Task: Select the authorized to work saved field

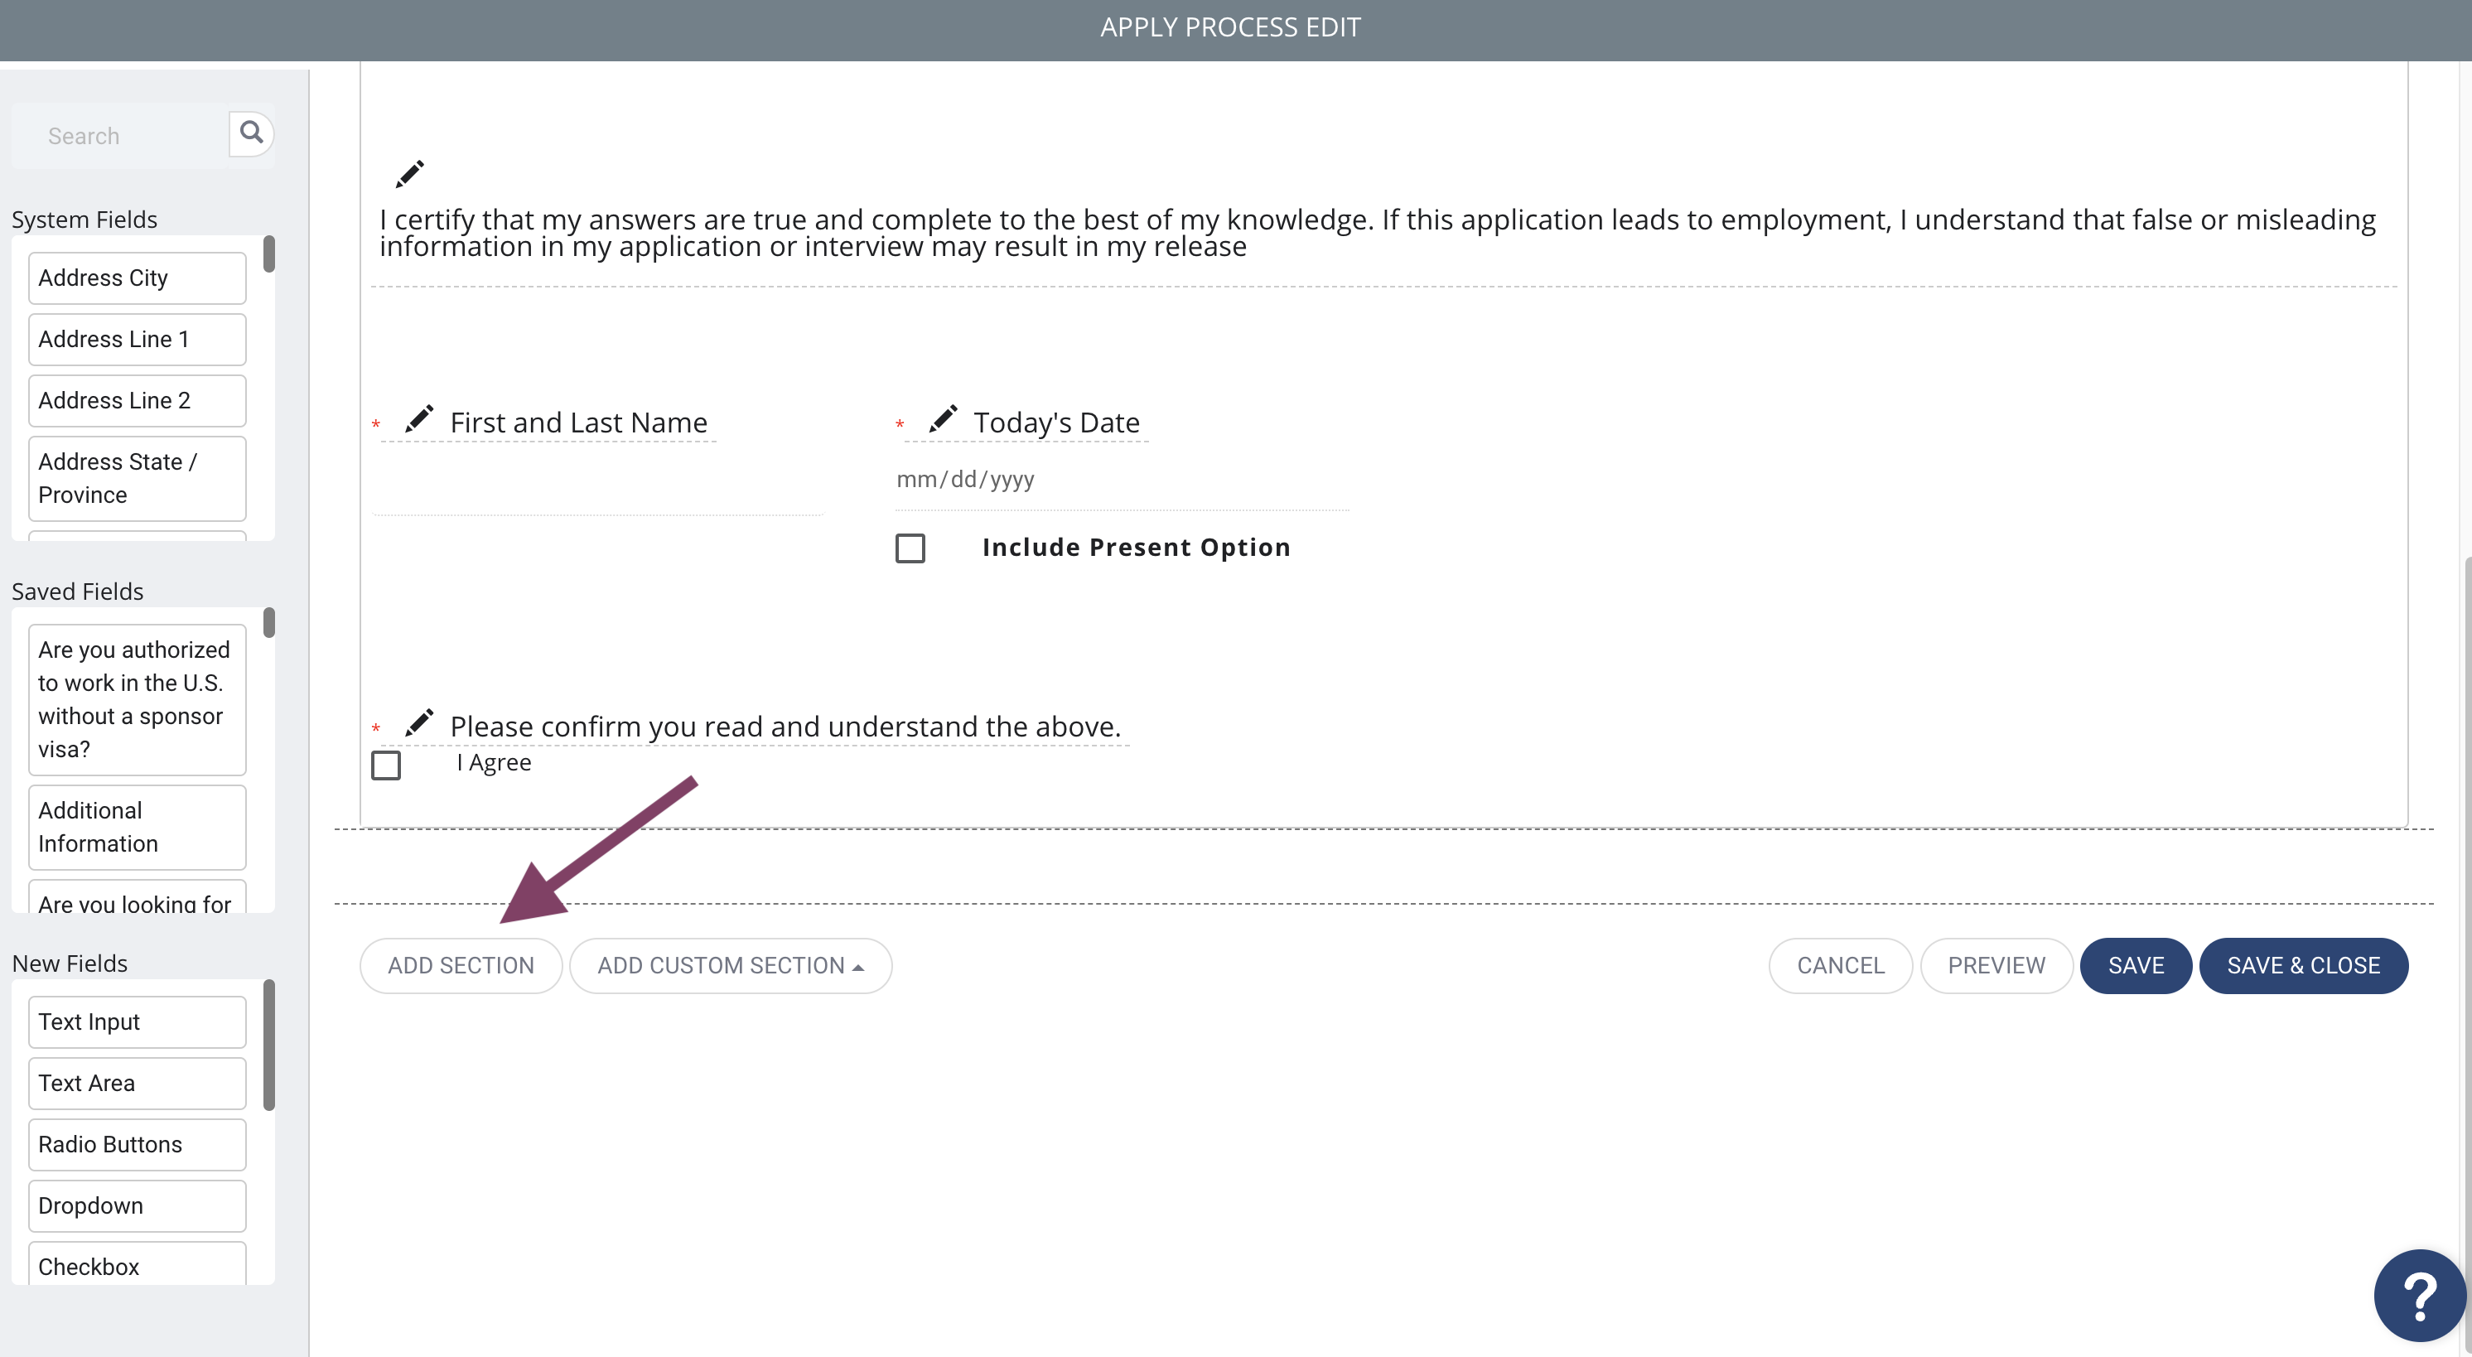Action: pos(138,699)
